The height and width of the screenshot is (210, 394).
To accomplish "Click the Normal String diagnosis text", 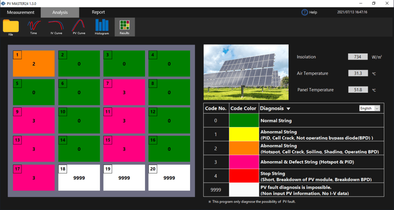I will pyautogui.click(x=276, y=120).
